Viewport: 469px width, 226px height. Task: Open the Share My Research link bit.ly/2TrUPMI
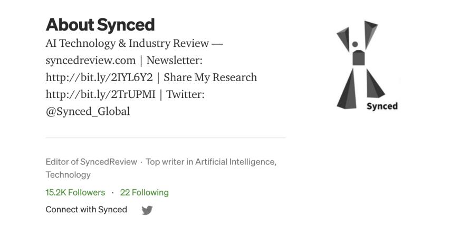(100, 95)
